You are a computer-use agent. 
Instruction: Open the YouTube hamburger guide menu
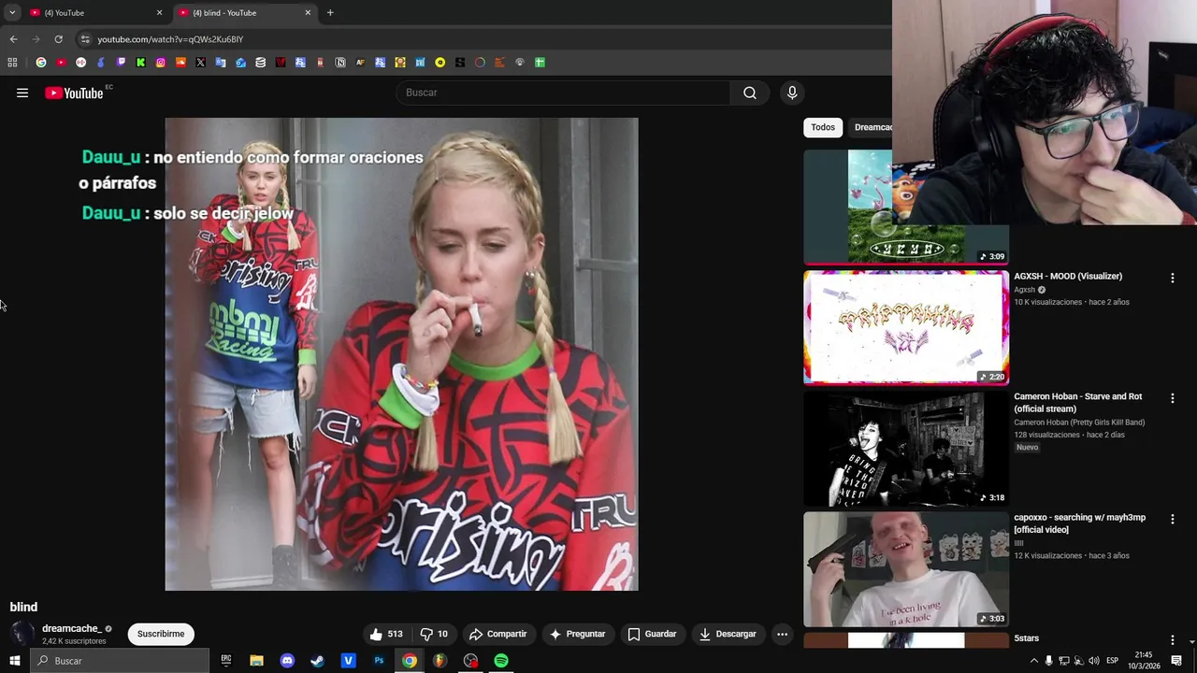[x=22, y=93]
